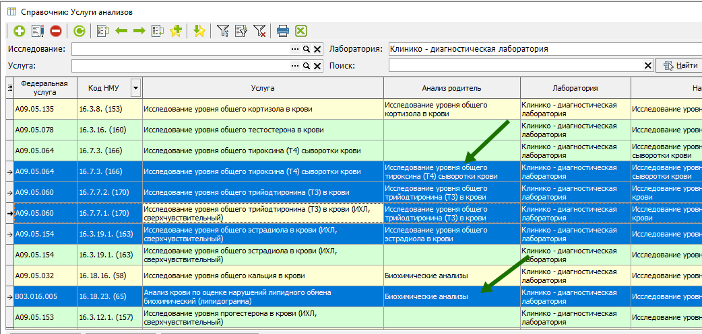
Task: Select cell 16.7.7.1. (170)
Action: [110, 214]
